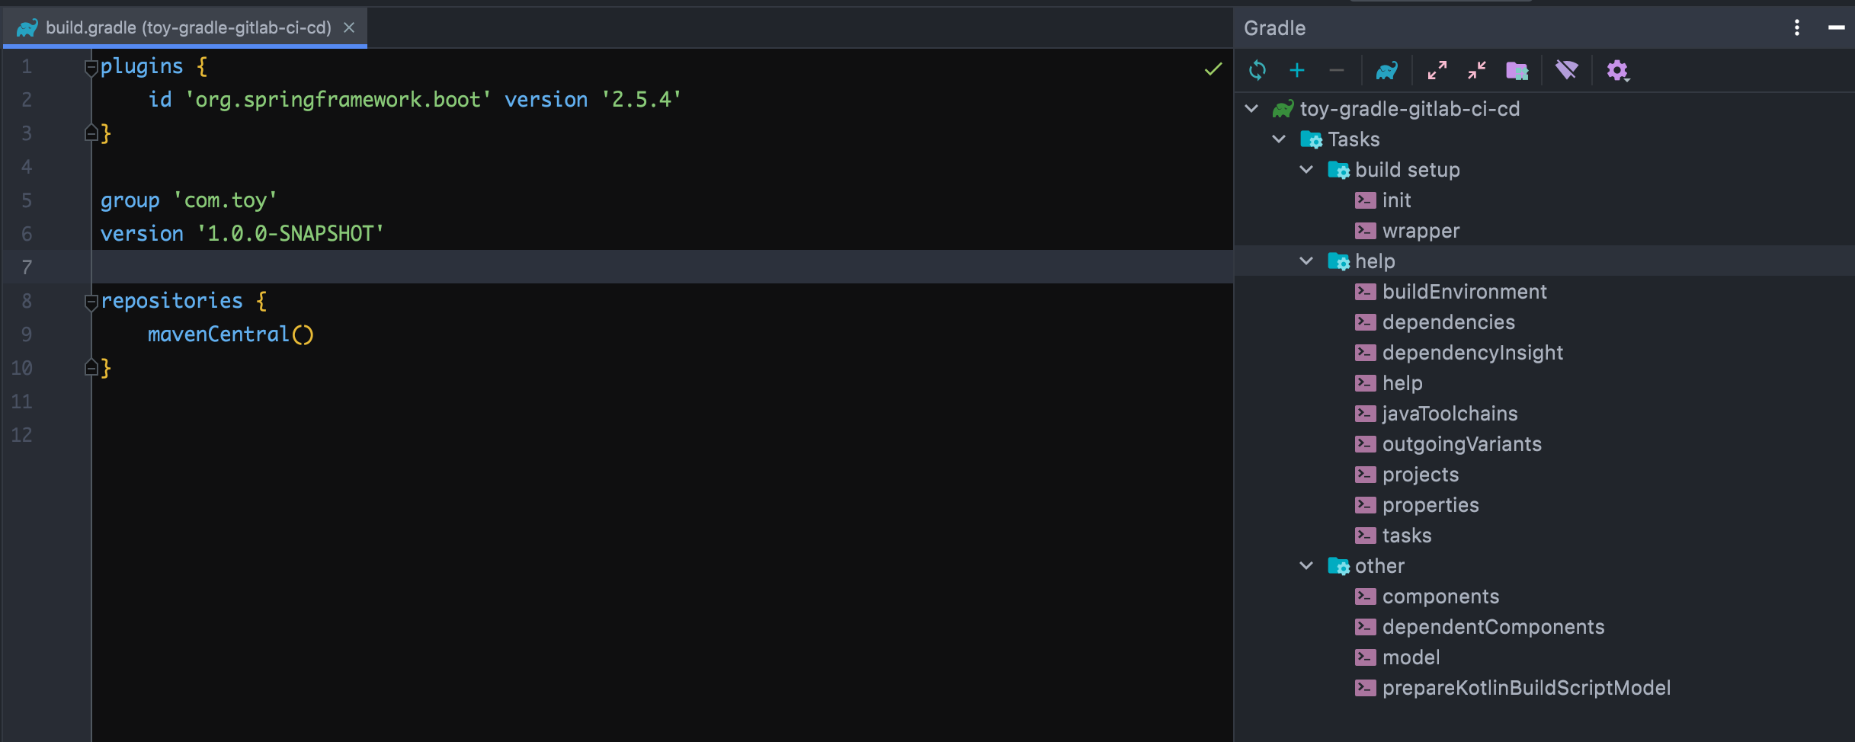This screenshot has width=1855, height=742.
Task: Select the javaToolchains task
Action: coord(1450,414)
